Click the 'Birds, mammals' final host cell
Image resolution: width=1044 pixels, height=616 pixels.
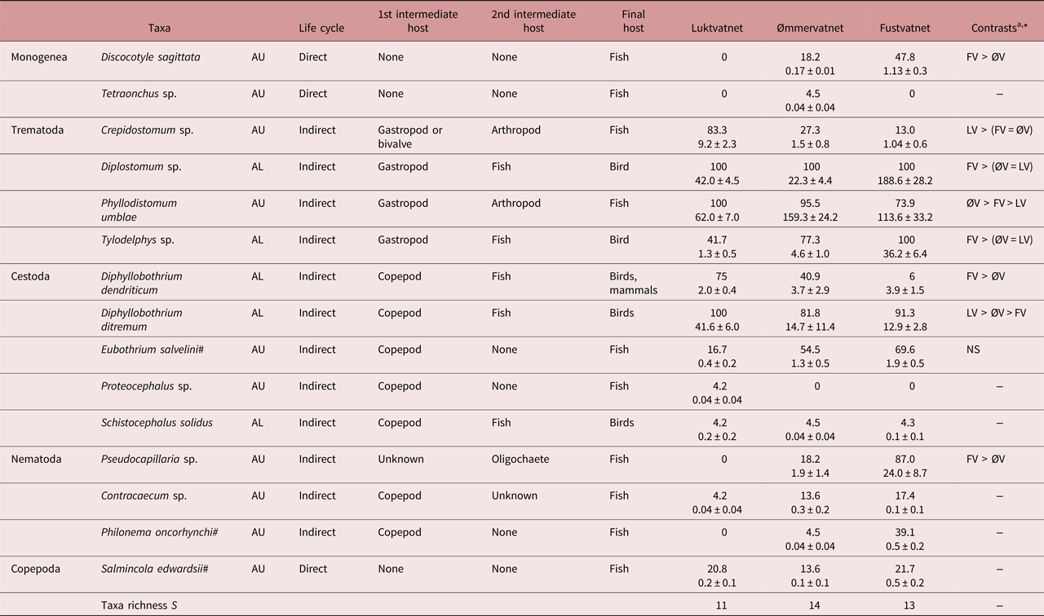pos(630,283)
